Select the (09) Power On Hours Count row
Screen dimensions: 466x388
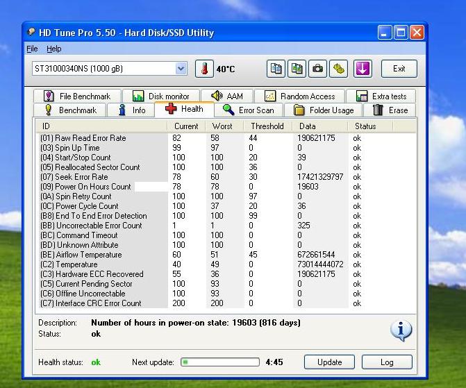pos(226,187)
